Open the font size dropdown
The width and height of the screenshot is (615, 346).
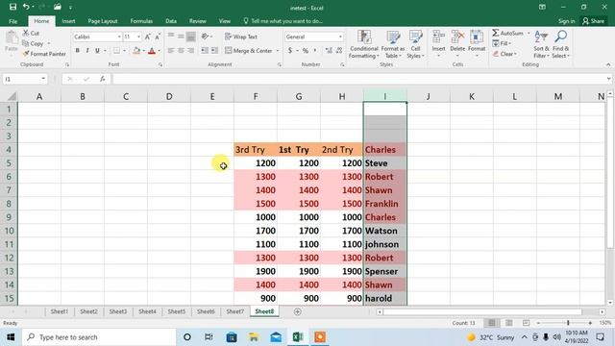pyautogui.click(x=138, y=37)
